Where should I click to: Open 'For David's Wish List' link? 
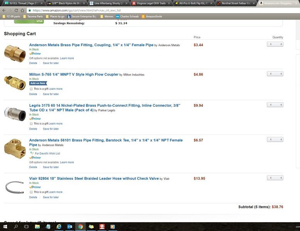point(47,153)
